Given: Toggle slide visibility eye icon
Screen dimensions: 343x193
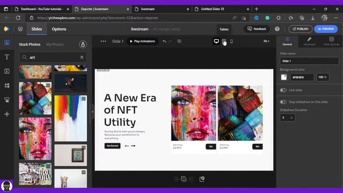Looking at the screenshot, I should (179, 41).
